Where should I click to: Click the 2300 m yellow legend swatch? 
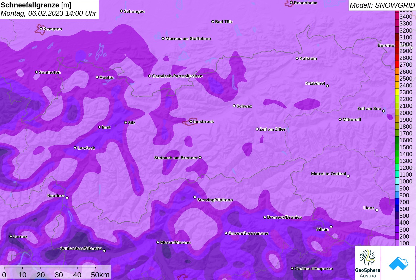(397, 92)
